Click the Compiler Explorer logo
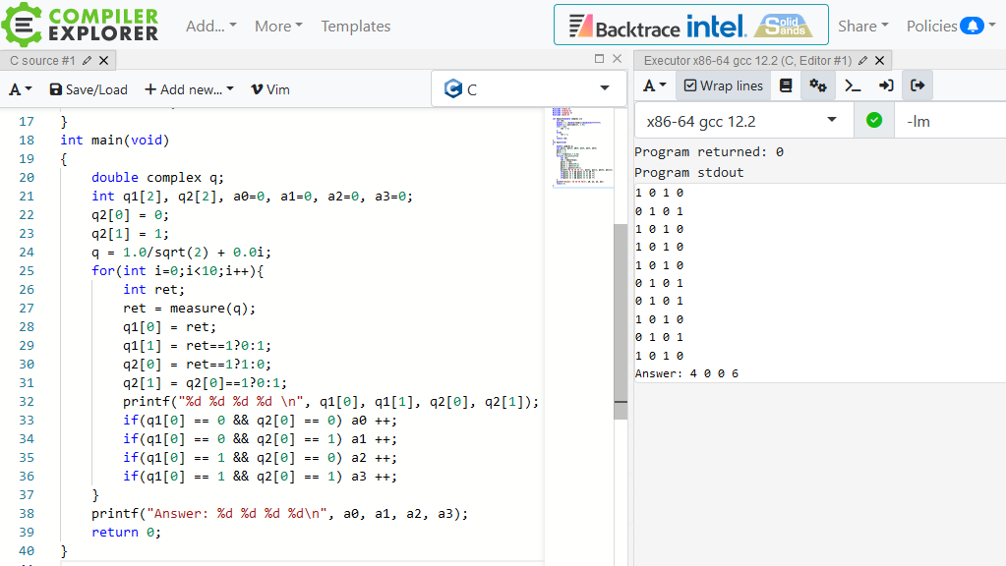Screen dimensions: 1006x566 click(x=81, y=26)
